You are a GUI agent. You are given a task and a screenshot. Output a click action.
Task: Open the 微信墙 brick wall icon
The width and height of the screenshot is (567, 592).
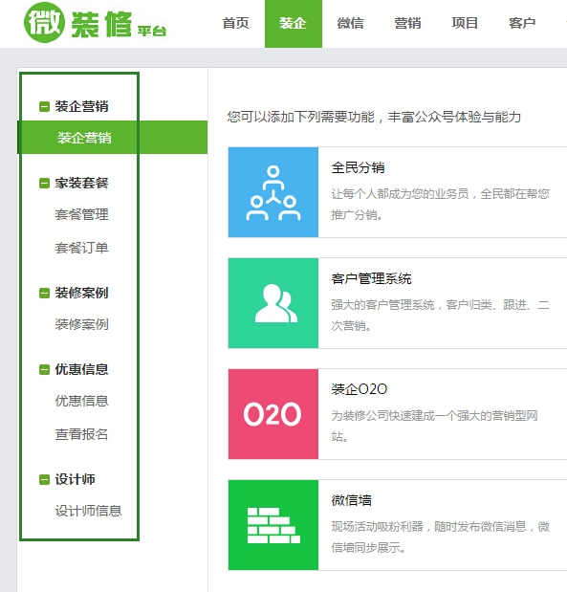tap(273, 525)
